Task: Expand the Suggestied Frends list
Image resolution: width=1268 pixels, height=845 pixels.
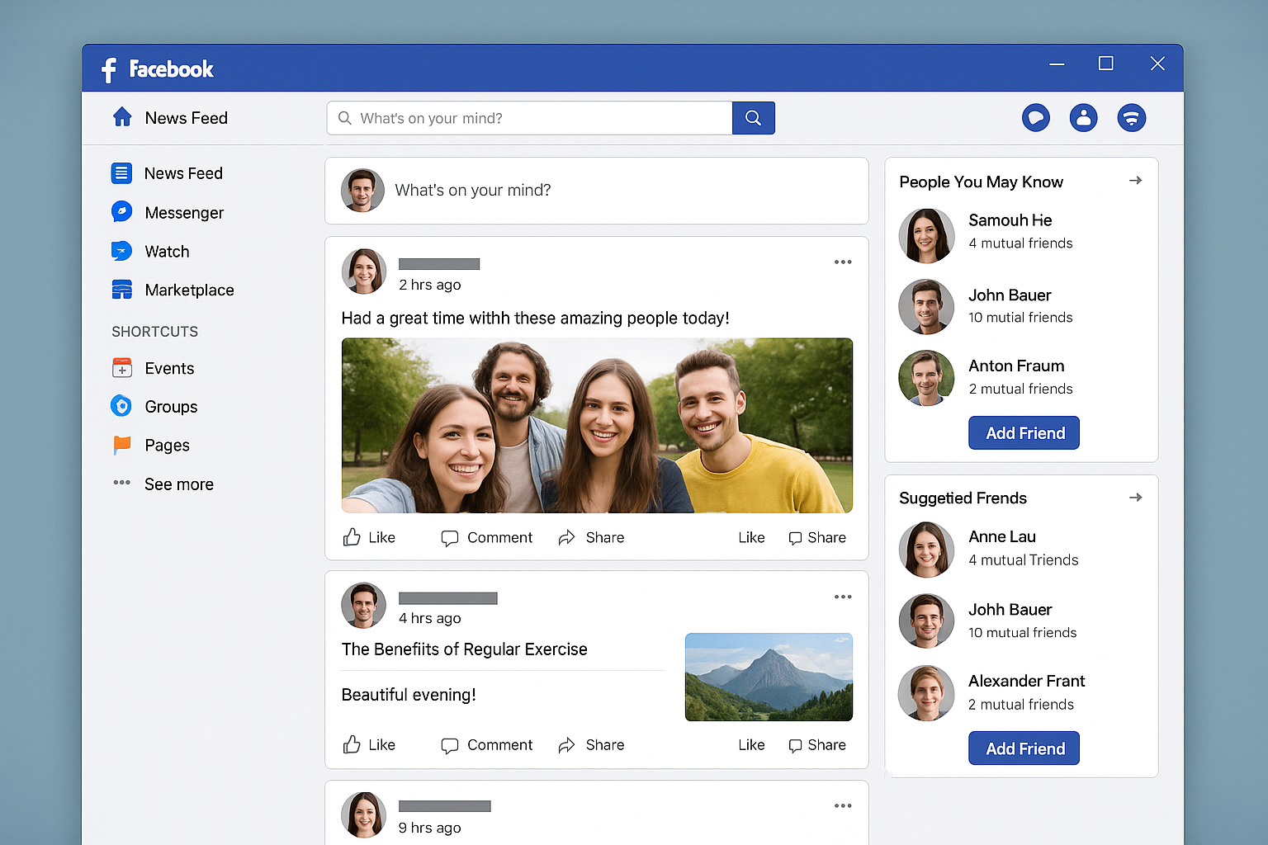Action: click(1136, 497)
